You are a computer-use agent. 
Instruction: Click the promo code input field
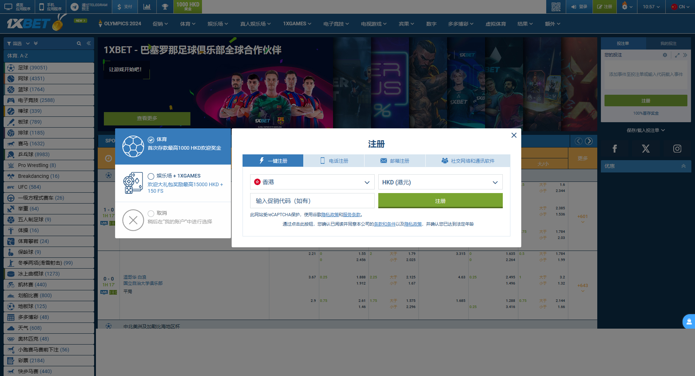point(312,201)
